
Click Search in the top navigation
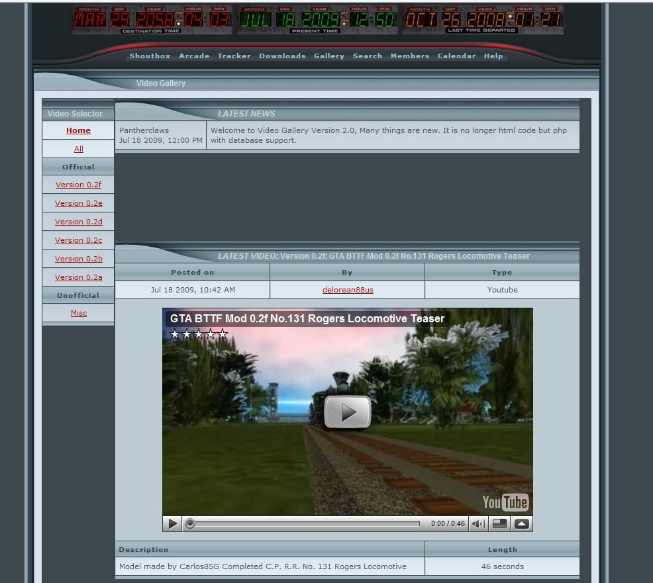point(368,56)
